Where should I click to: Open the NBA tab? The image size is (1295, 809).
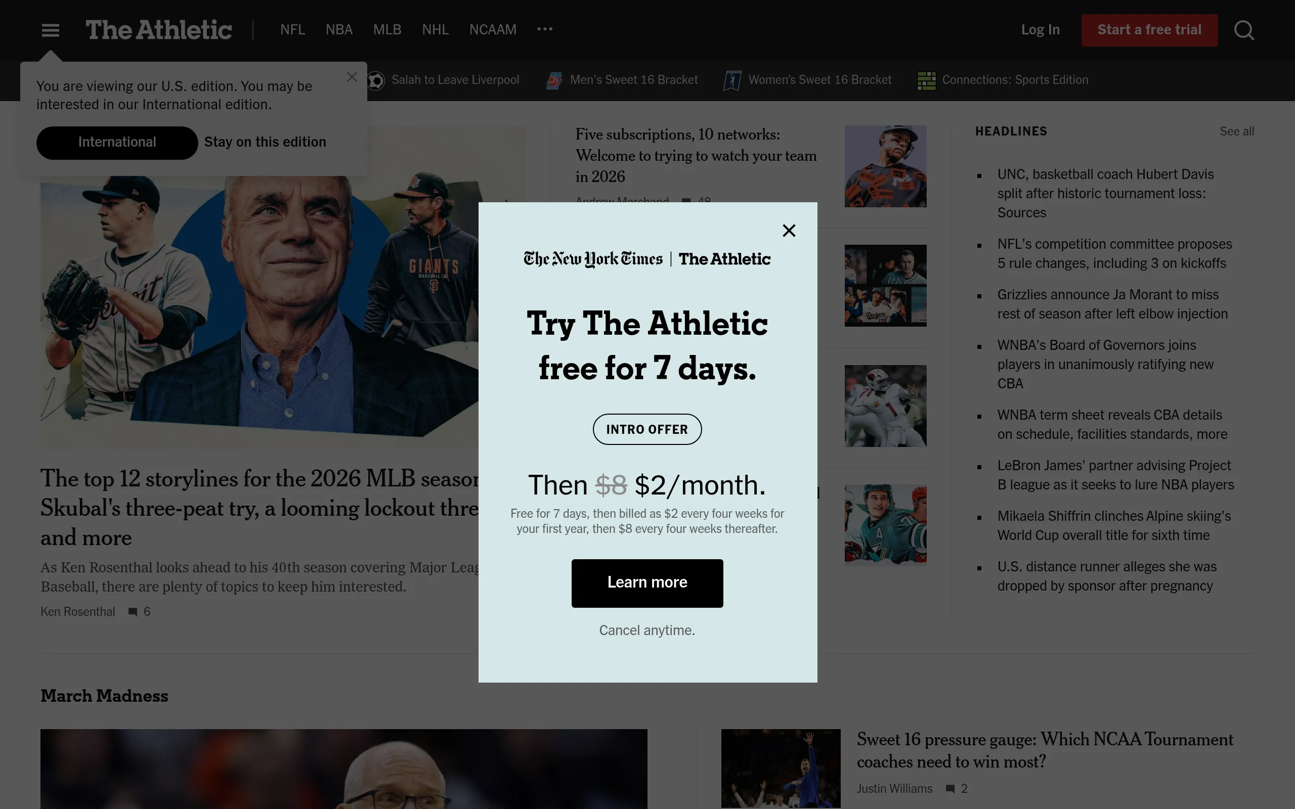[339, 30]
